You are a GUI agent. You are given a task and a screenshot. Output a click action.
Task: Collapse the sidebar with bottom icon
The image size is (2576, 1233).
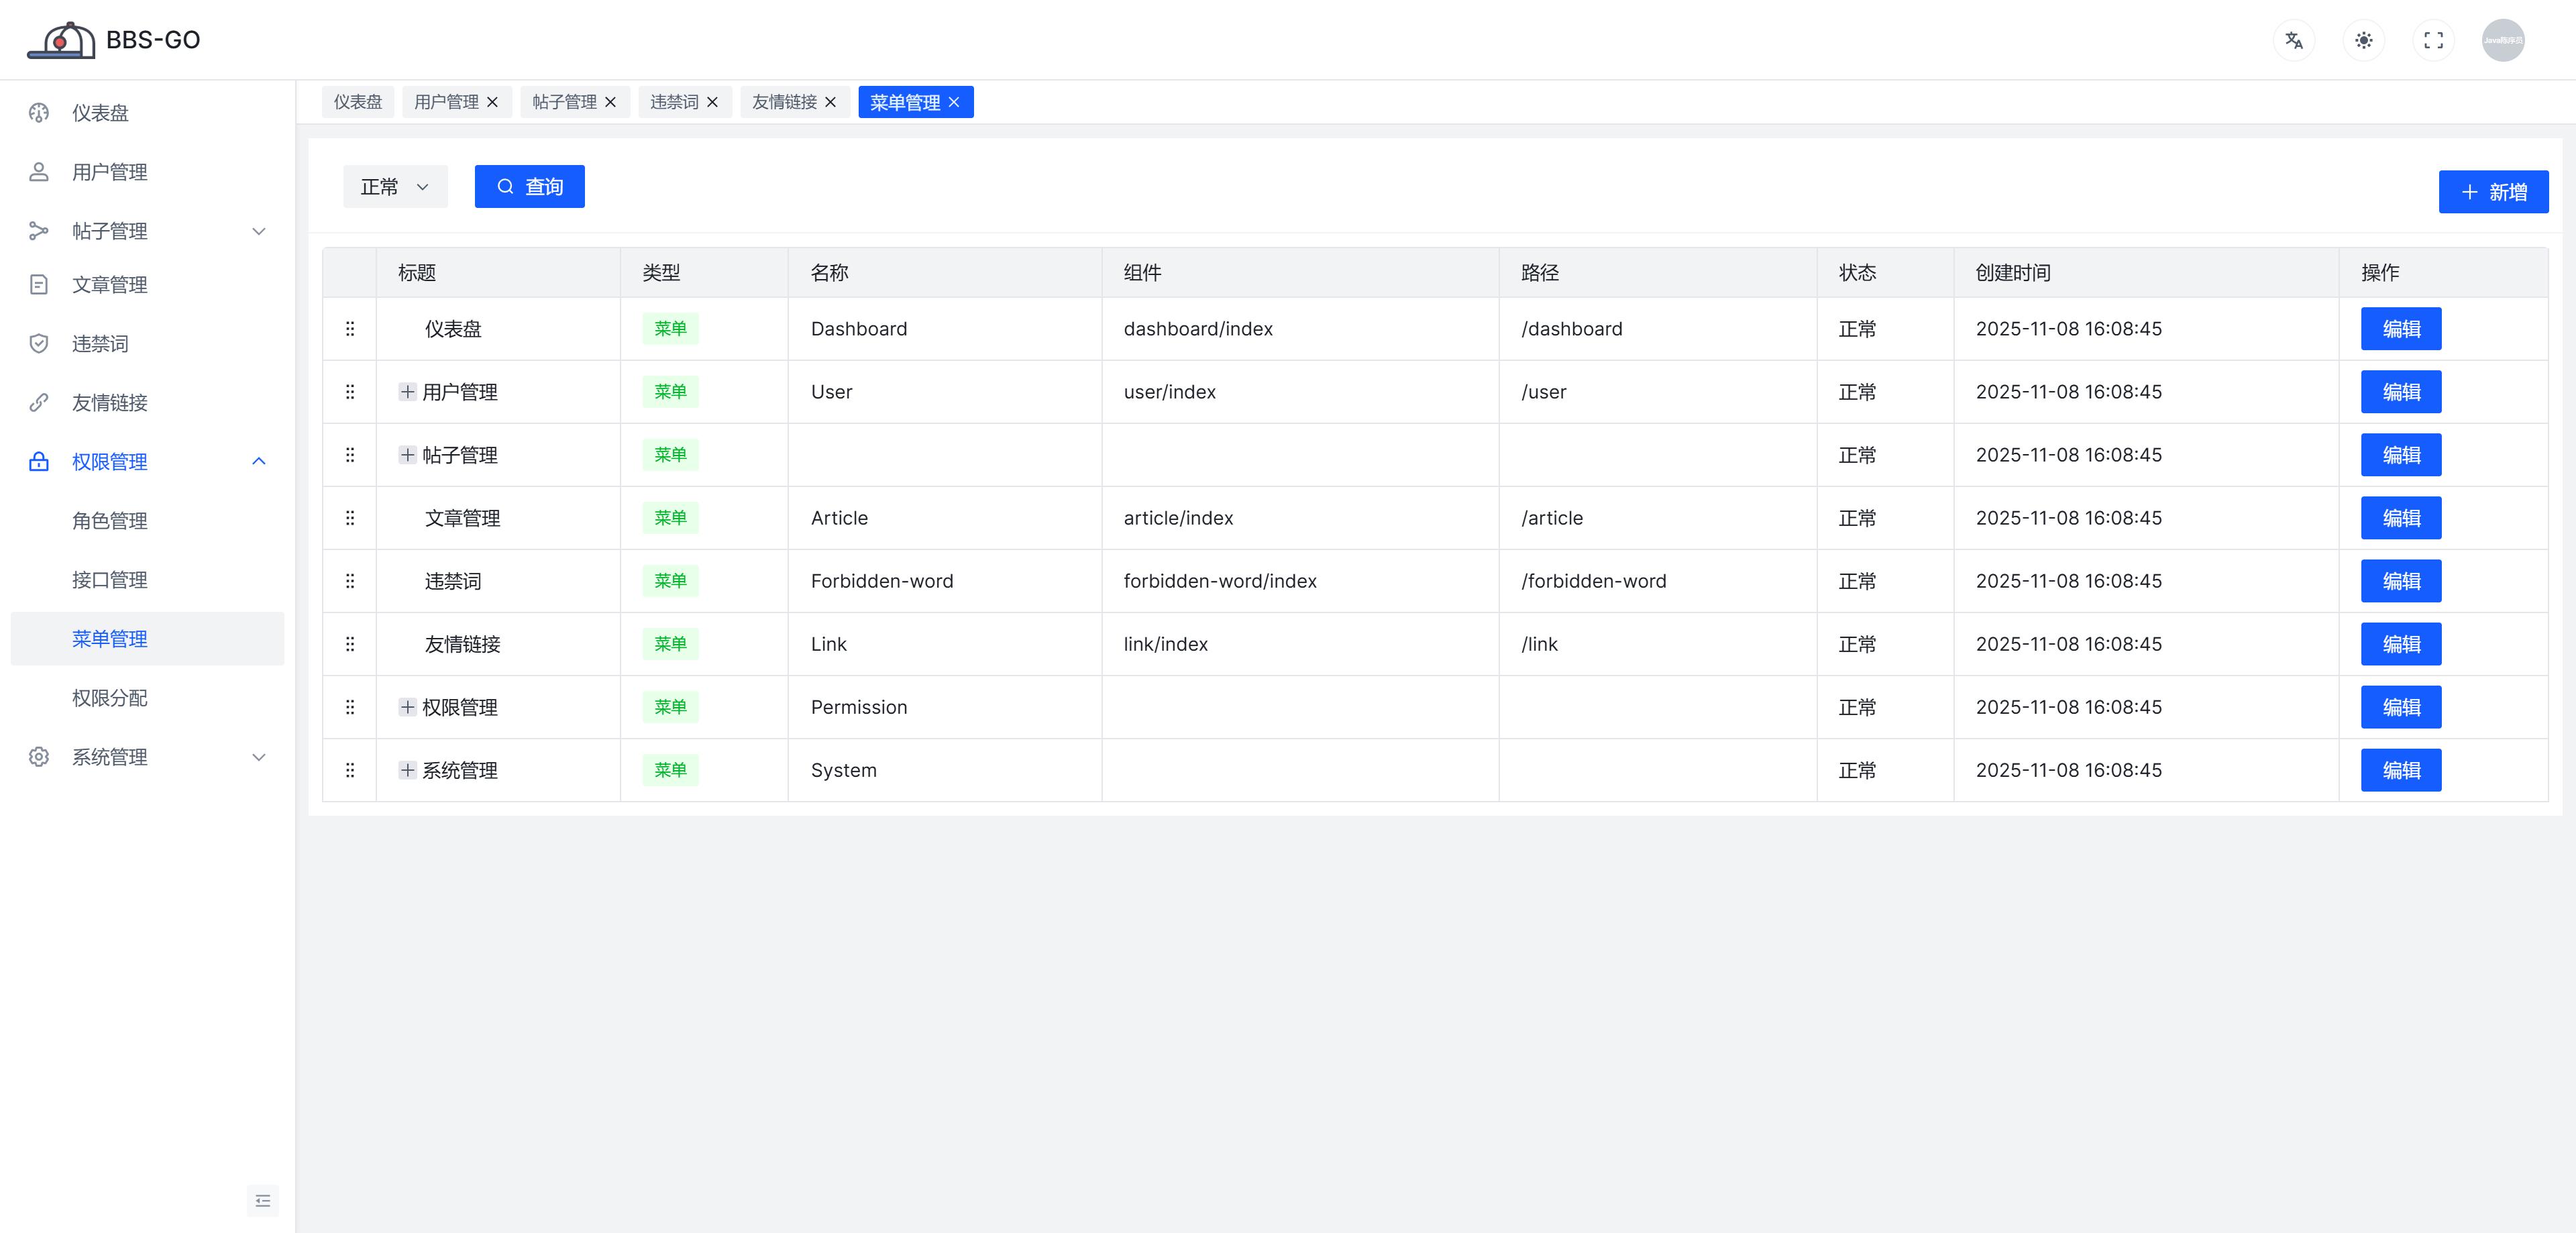(263, 1200)
